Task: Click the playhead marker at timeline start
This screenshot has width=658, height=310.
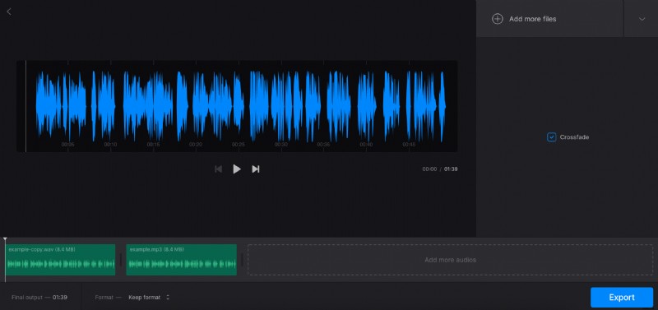Action: click(5, 240)
